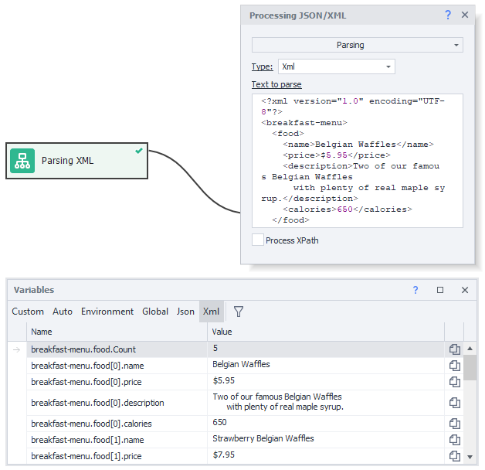Viewport: 485px width, 470px height.
Task: Open the Parsing action dropdown
Action: click(x=357, y=46)
